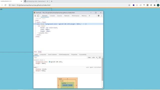Click the dark blue hexagon extension icon

click(133, 5)
